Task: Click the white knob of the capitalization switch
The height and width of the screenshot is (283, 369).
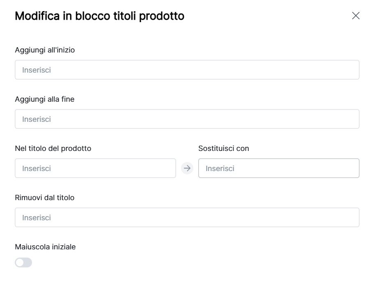Action: 20,262
